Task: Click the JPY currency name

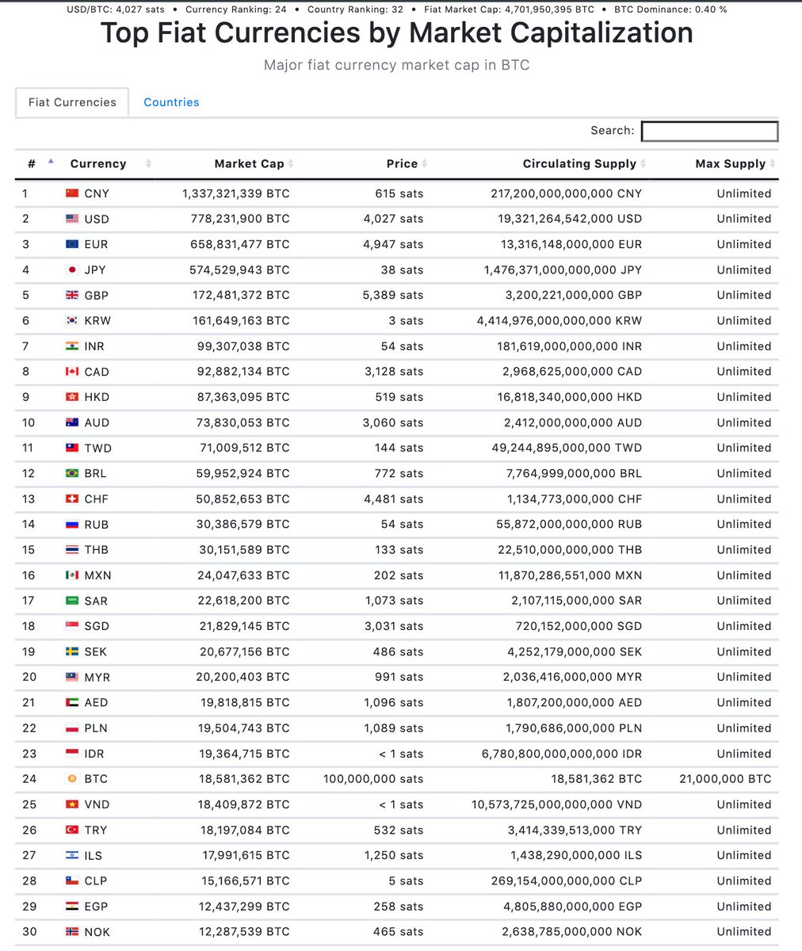Action: 95,269
